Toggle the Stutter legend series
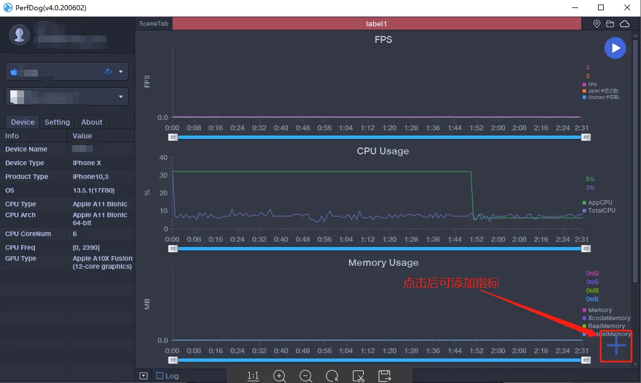This screenshot has width=641, height=383. click(600, 97)
